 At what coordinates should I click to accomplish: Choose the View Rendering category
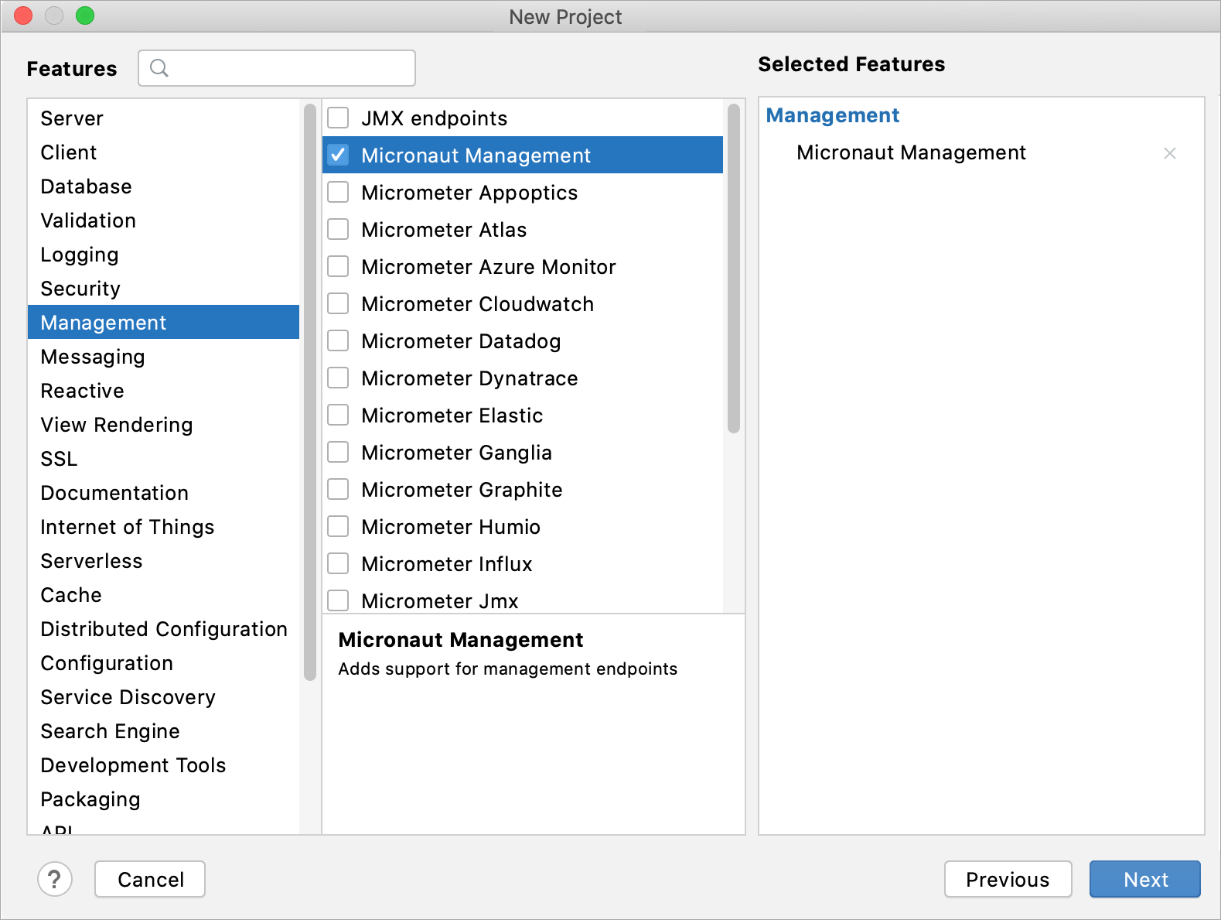tap(163, 425)
